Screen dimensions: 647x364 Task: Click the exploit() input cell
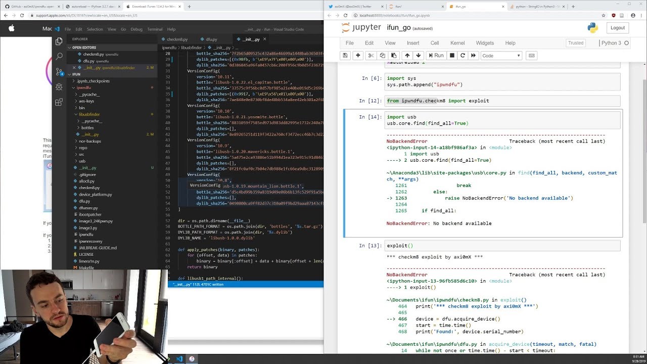(x=502, y=246)
